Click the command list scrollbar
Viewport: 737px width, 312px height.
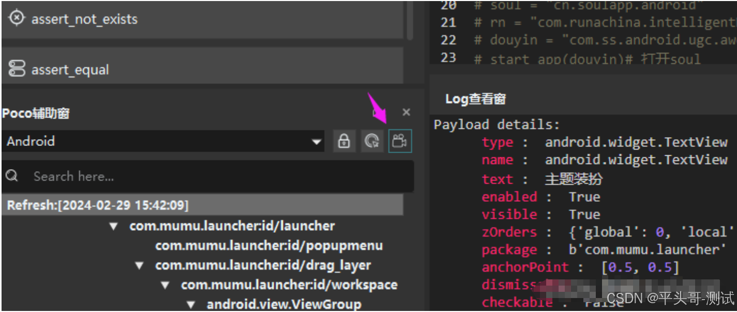(x=410, y=21)
